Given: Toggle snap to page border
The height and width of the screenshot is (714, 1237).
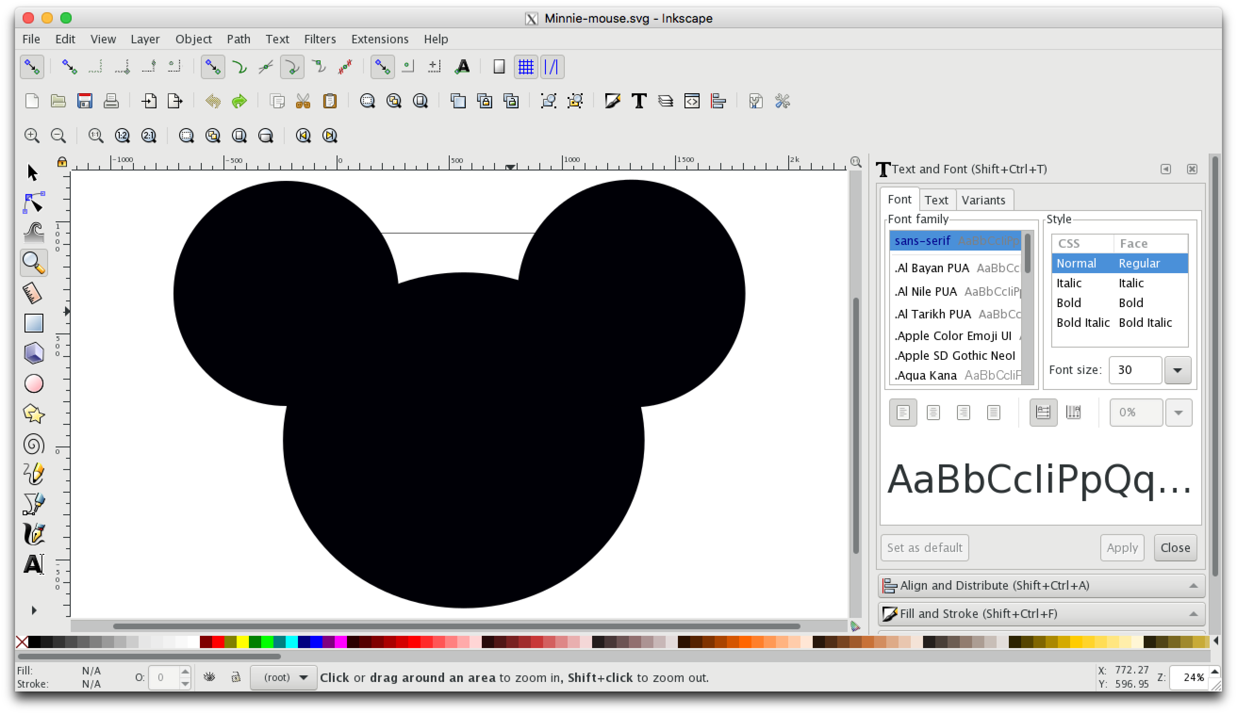Looking at the screenshot, I should pyautogui.click(x=499, y=67).
